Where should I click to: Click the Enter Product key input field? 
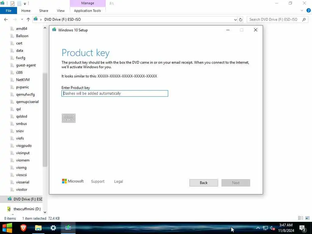(115, 93)
